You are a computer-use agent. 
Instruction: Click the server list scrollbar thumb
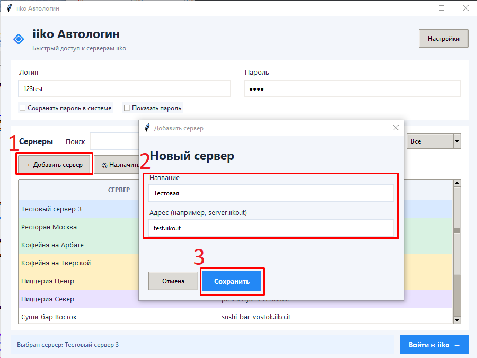click(x=457, y=231)
